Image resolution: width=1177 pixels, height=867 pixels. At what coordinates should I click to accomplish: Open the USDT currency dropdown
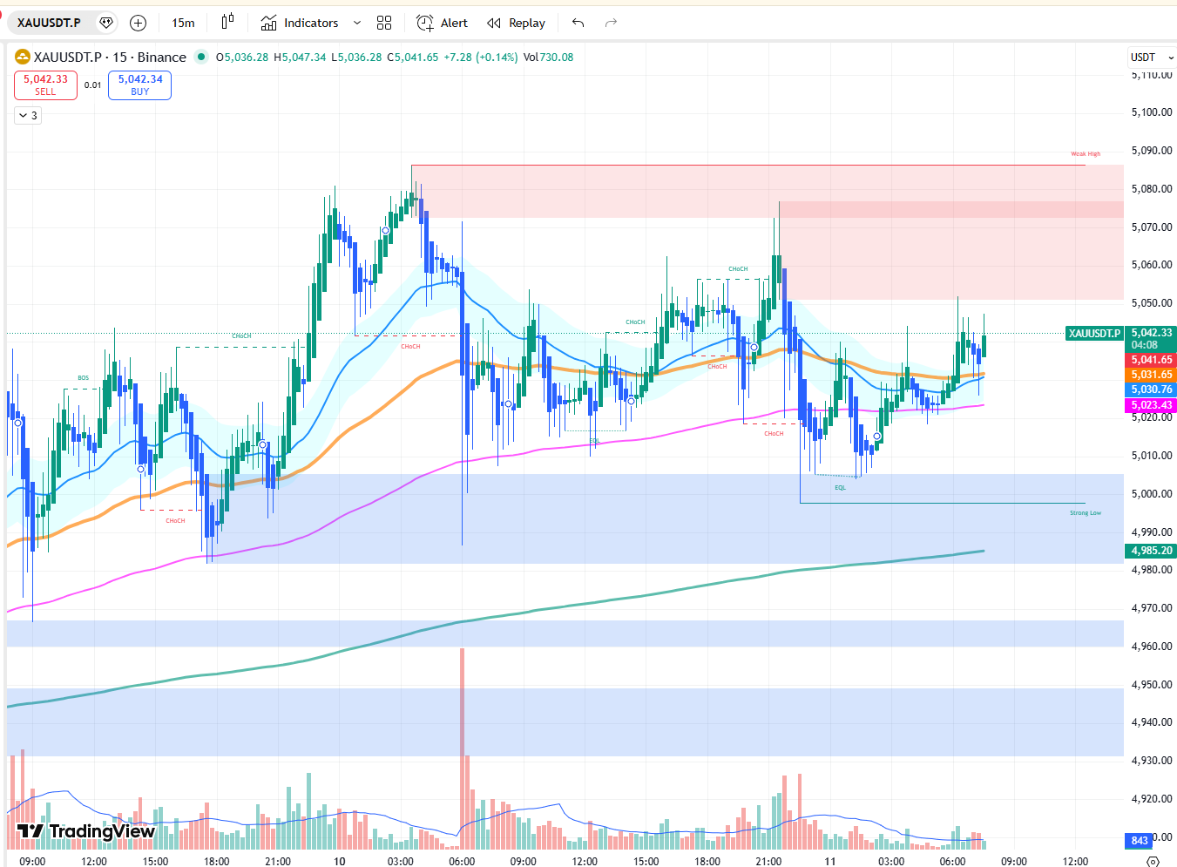(1151, 58)
